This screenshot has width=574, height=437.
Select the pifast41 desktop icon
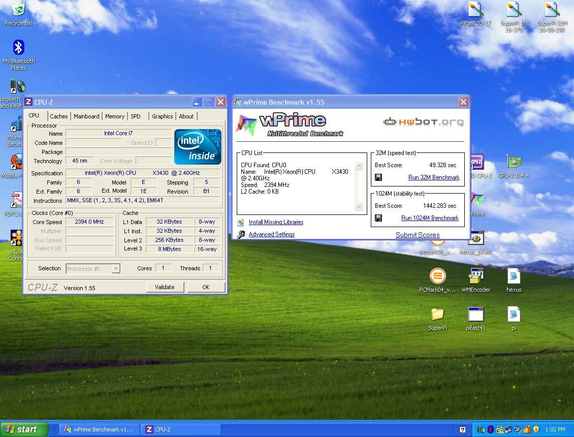click(x=475, y=319)
